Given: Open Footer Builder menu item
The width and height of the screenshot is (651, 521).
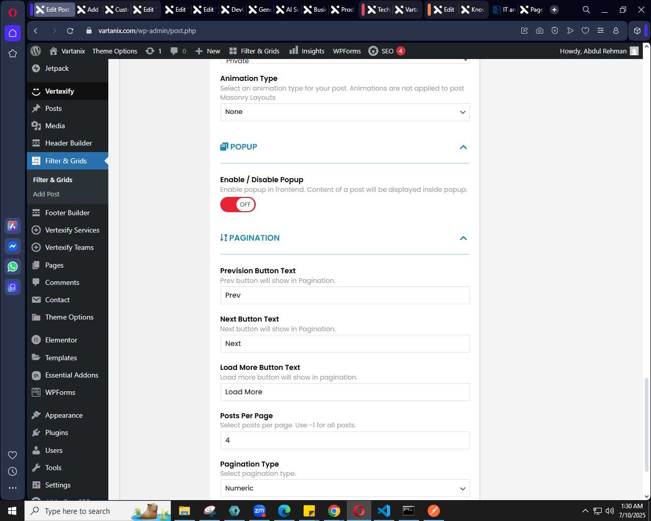Looking at the screenshot, I should 68,213.
